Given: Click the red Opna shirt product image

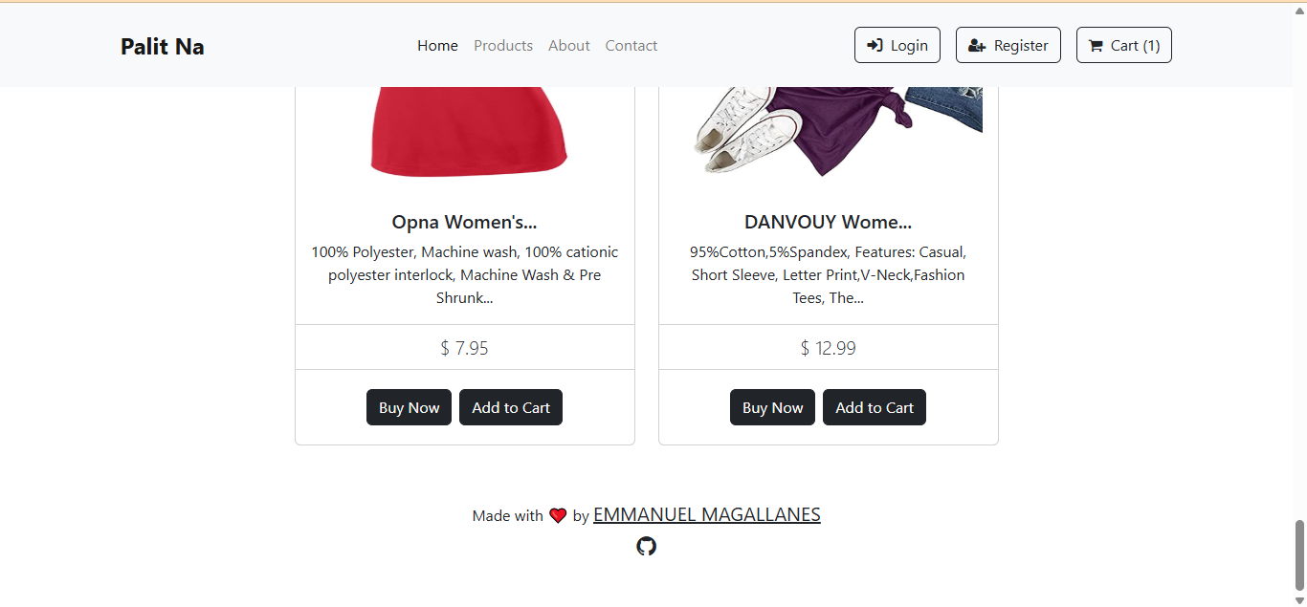Looking at the screenshot, I should tap(469, 132).
